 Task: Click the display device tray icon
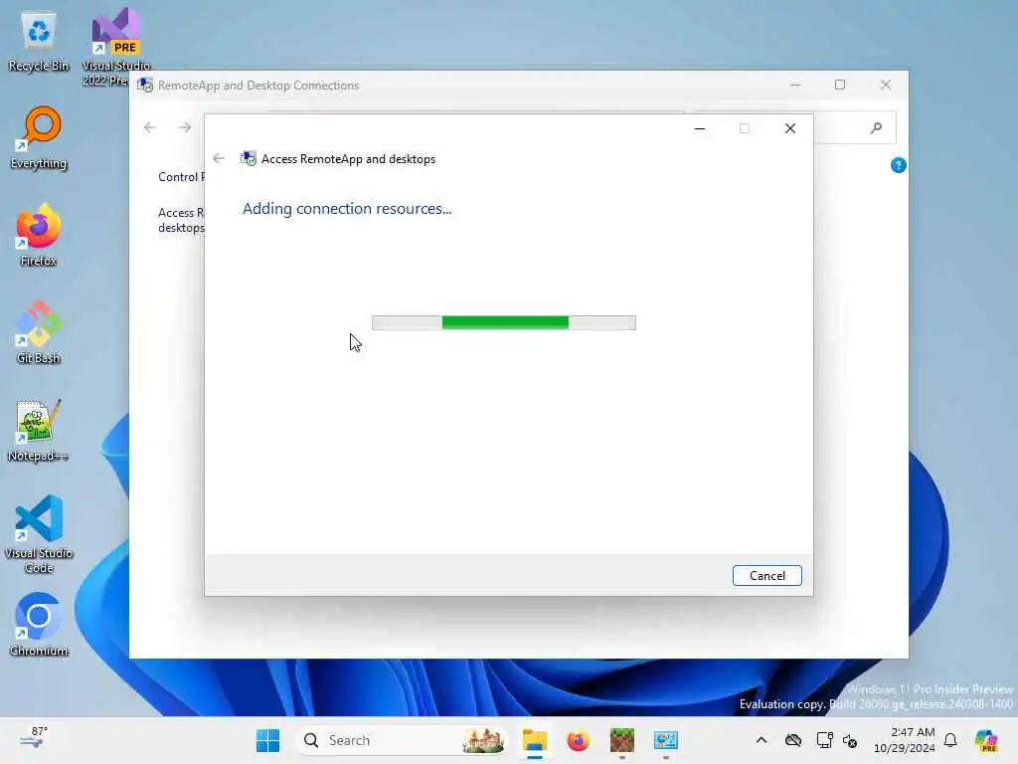(x=824, y=740)
